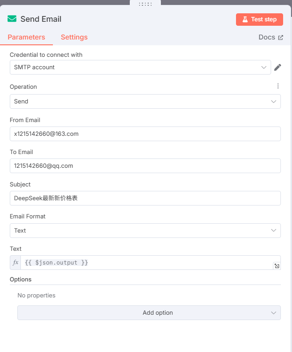Screen dimensions: 292x352
Task: Open the SMTP account credential dropdown
Action: click(x=140, y=67)
